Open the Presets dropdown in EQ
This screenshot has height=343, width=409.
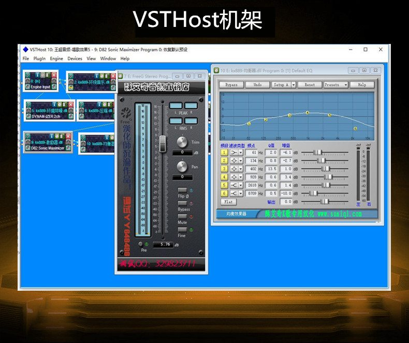point(336,85)
